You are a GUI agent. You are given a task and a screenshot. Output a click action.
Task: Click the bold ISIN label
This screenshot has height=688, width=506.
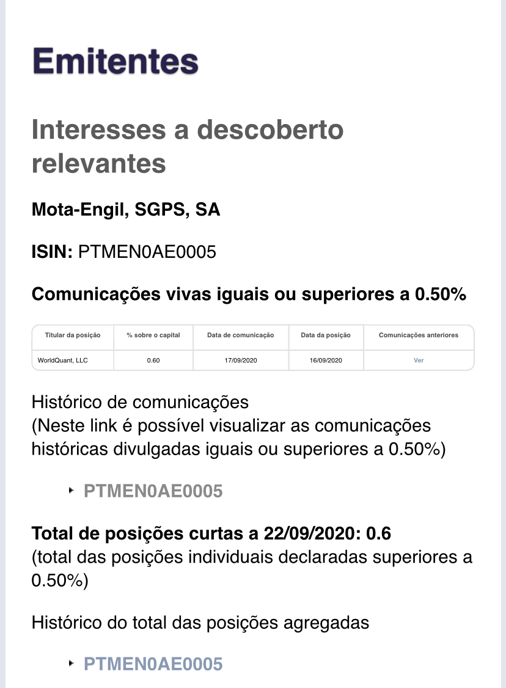pos(53,252)
